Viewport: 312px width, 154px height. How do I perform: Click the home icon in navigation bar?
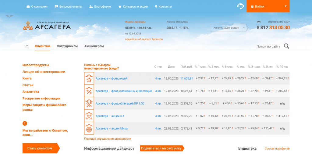pos(27,46)
